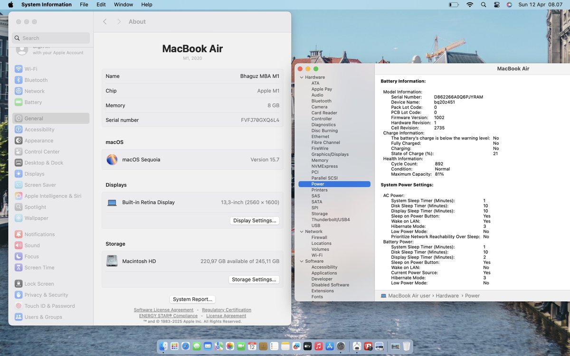Open Spotlight search in menu bar
The width and height of the screenshot is (570, 356).
click(x=484, y=4)
